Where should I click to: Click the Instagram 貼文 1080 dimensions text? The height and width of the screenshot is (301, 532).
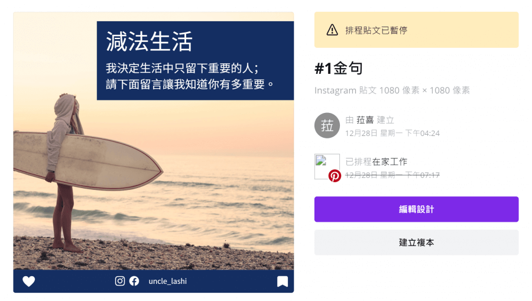click(x=392, y=90)
